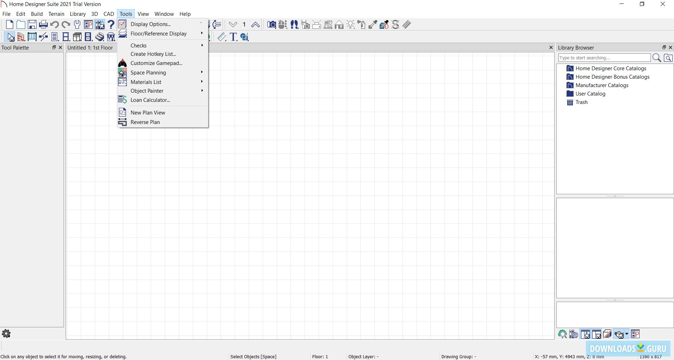Select the Cabinet tool icon
Screen dimensions: 674x360
(77, 37)
